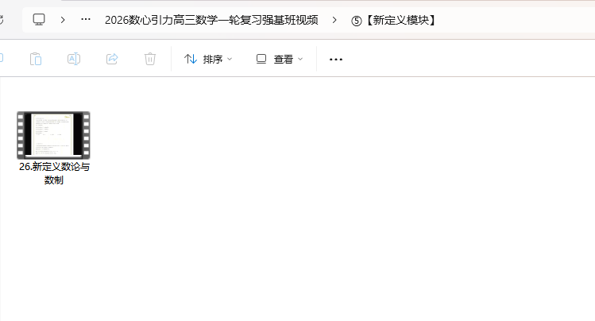Click the Delete trash can icon
The image size is (595, 321).
(150, 59)
